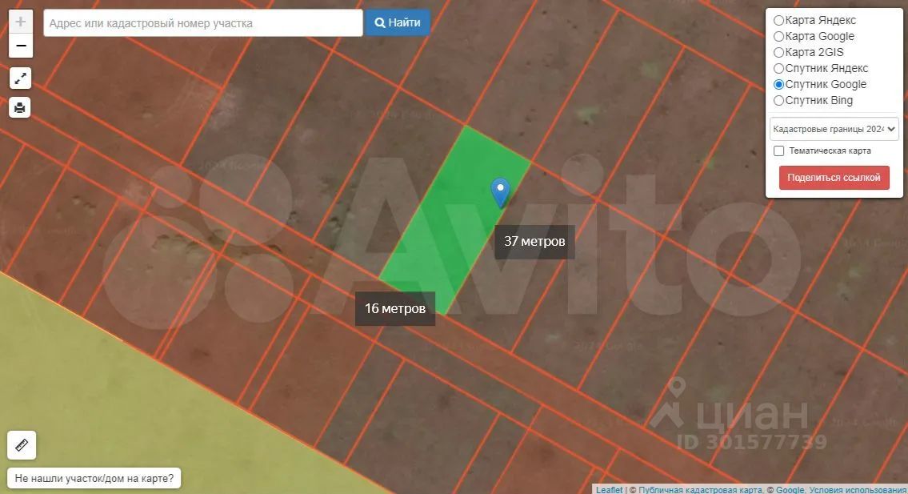The image size is (908, 494).
Task: Click the 37 метров length label
Action: [534, 242]
